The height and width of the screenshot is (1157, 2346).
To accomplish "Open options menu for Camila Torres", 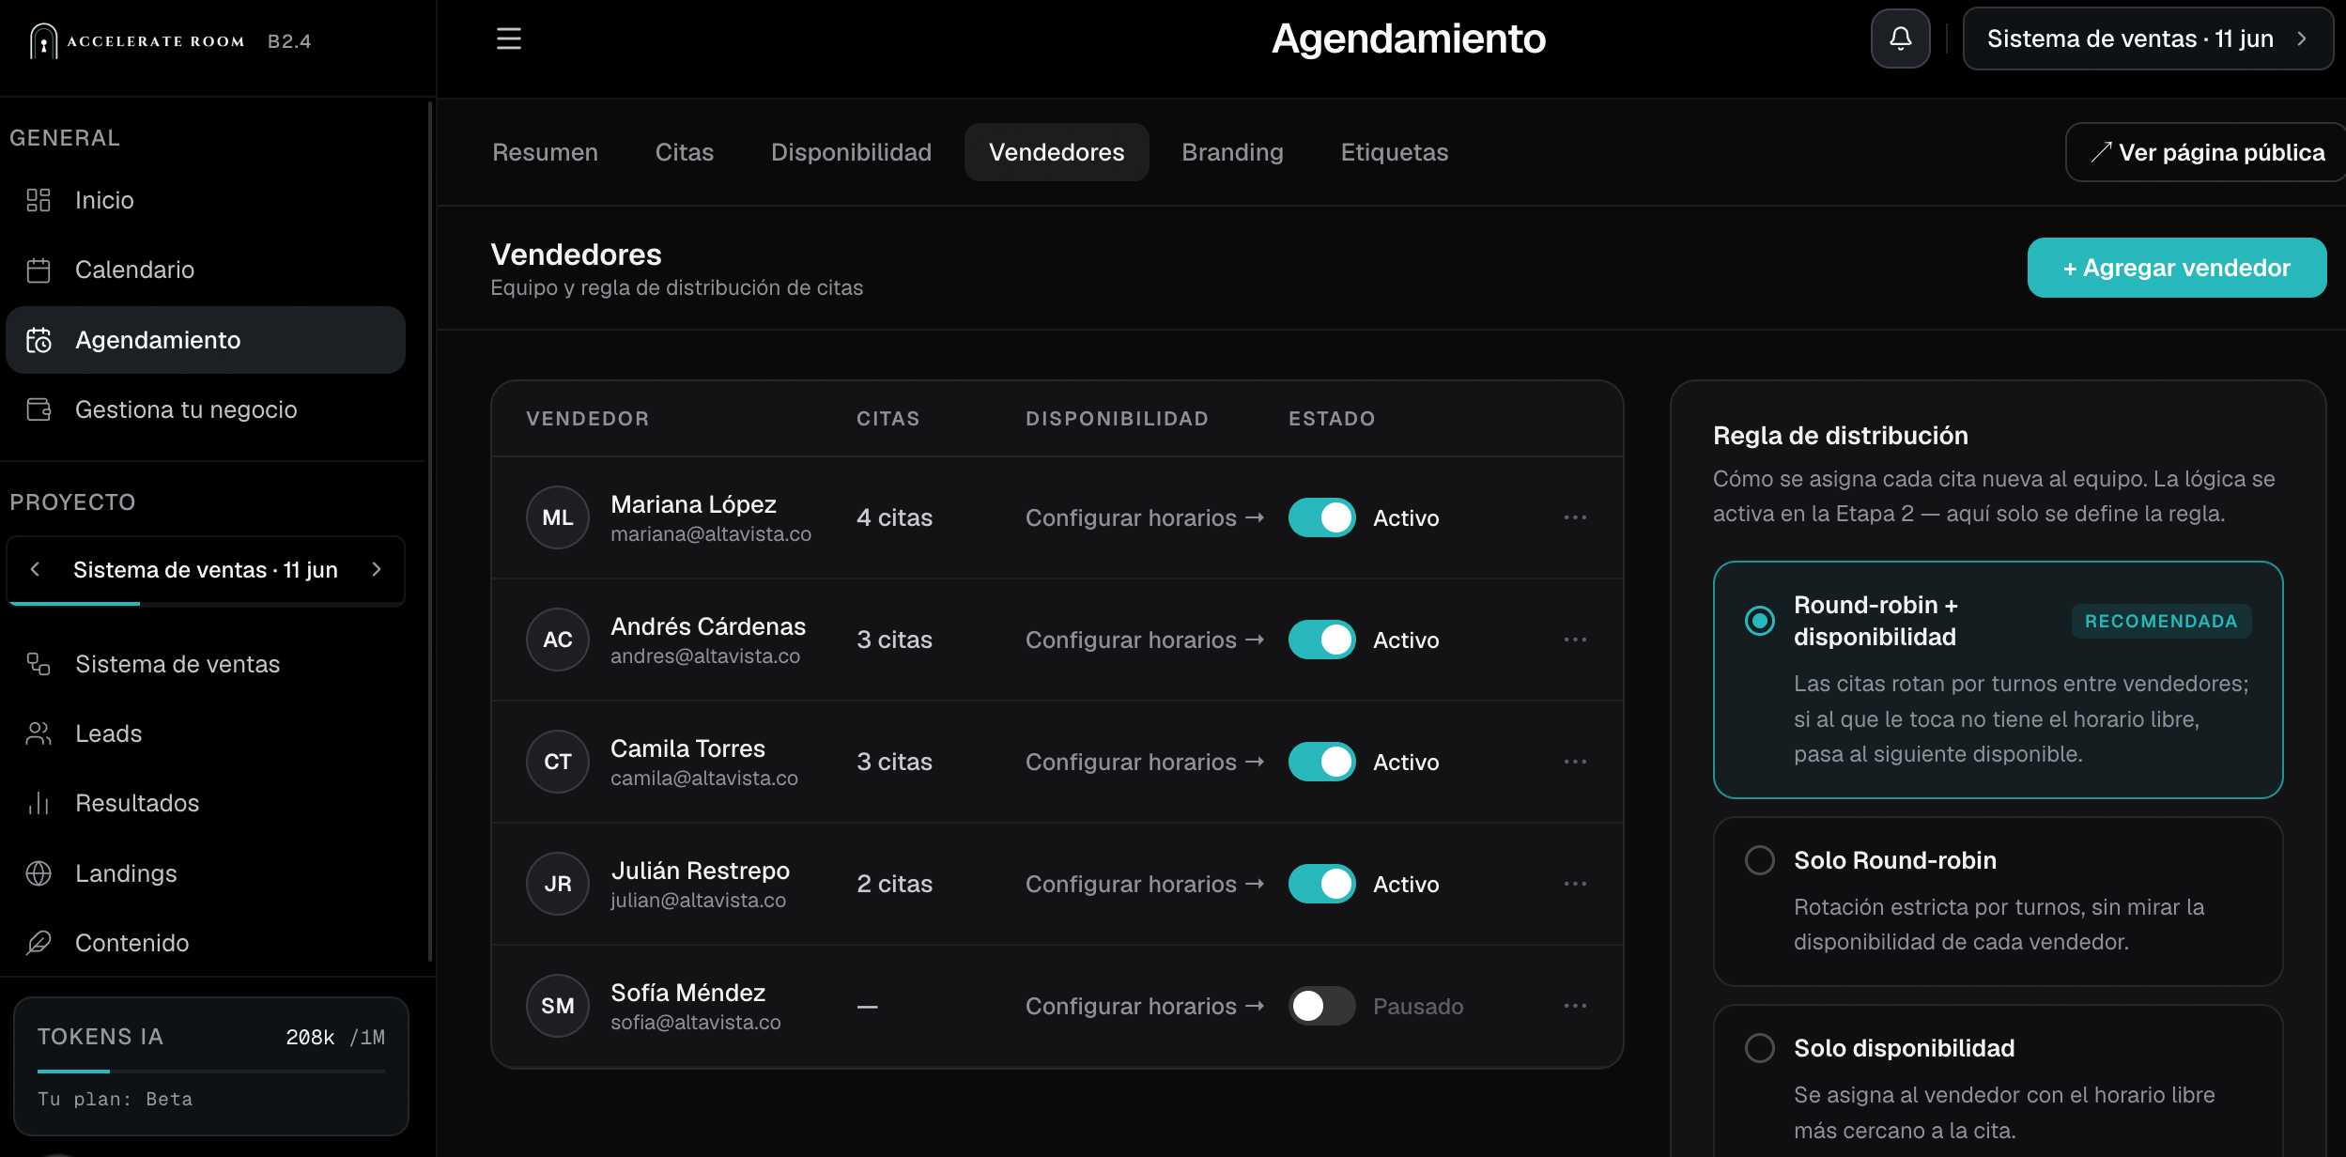I will click(x=1575, y=762).
